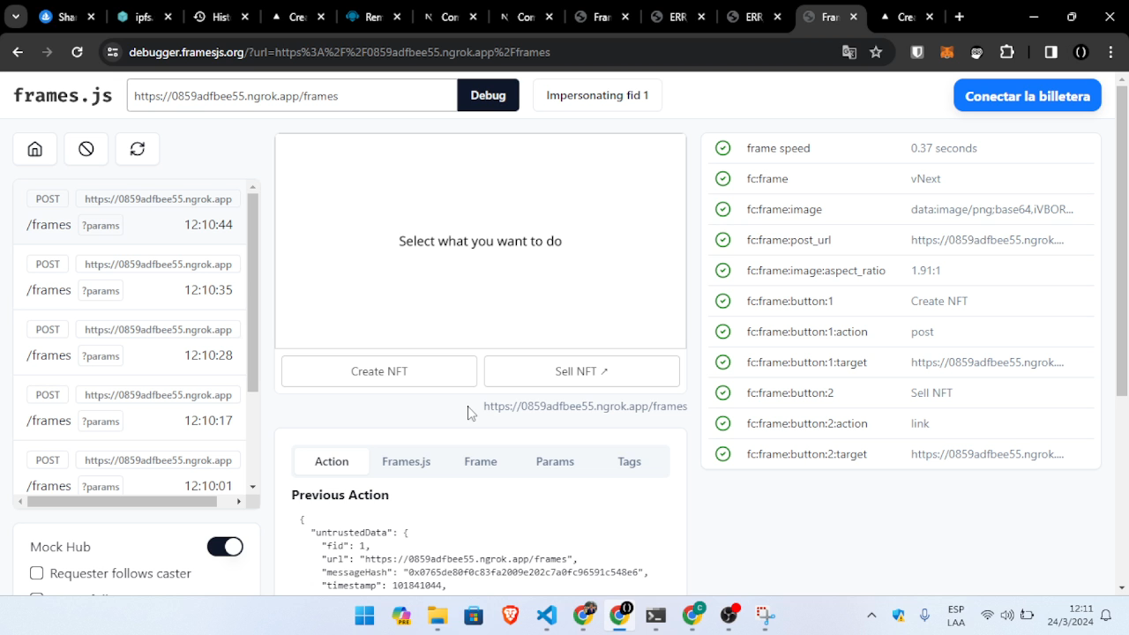Switch to the ipfs browser tab
The height and width of the screenshot is (635, 1129).
(x=144, y=17)
